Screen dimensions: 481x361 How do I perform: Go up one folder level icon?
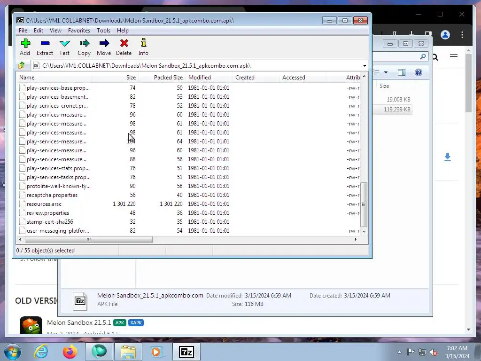(x=22, y=65)
